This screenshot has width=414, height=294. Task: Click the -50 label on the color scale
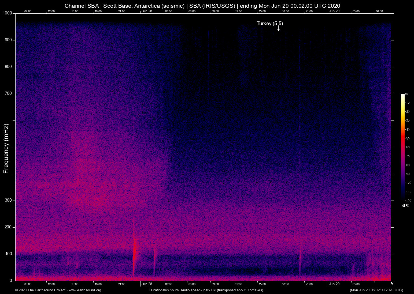[x=407, y=138]
